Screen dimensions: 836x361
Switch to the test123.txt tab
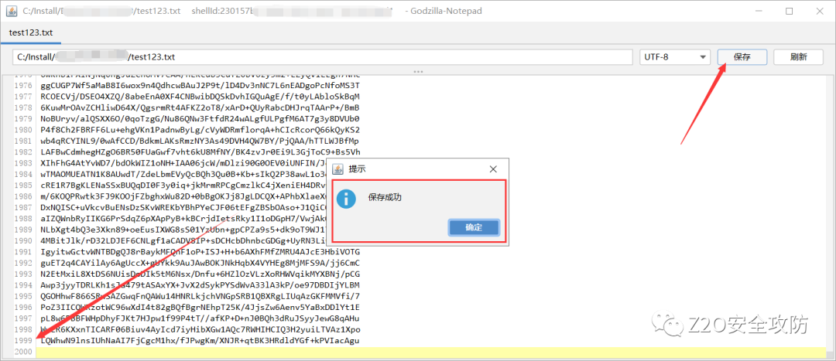31,32
